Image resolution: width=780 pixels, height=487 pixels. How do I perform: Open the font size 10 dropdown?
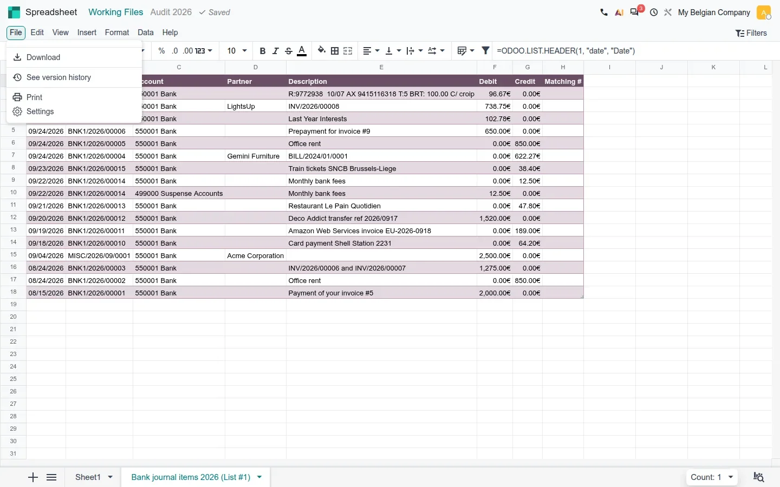[237, 51]
